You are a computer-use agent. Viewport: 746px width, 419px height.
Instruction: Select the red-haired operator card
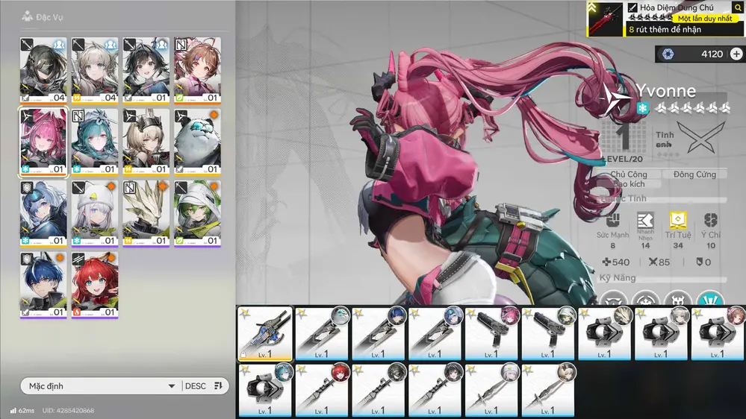tap(95, 285)
